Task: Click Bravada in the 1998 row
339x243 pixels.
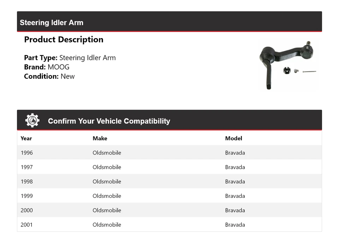Action: (x=235, y=182)
